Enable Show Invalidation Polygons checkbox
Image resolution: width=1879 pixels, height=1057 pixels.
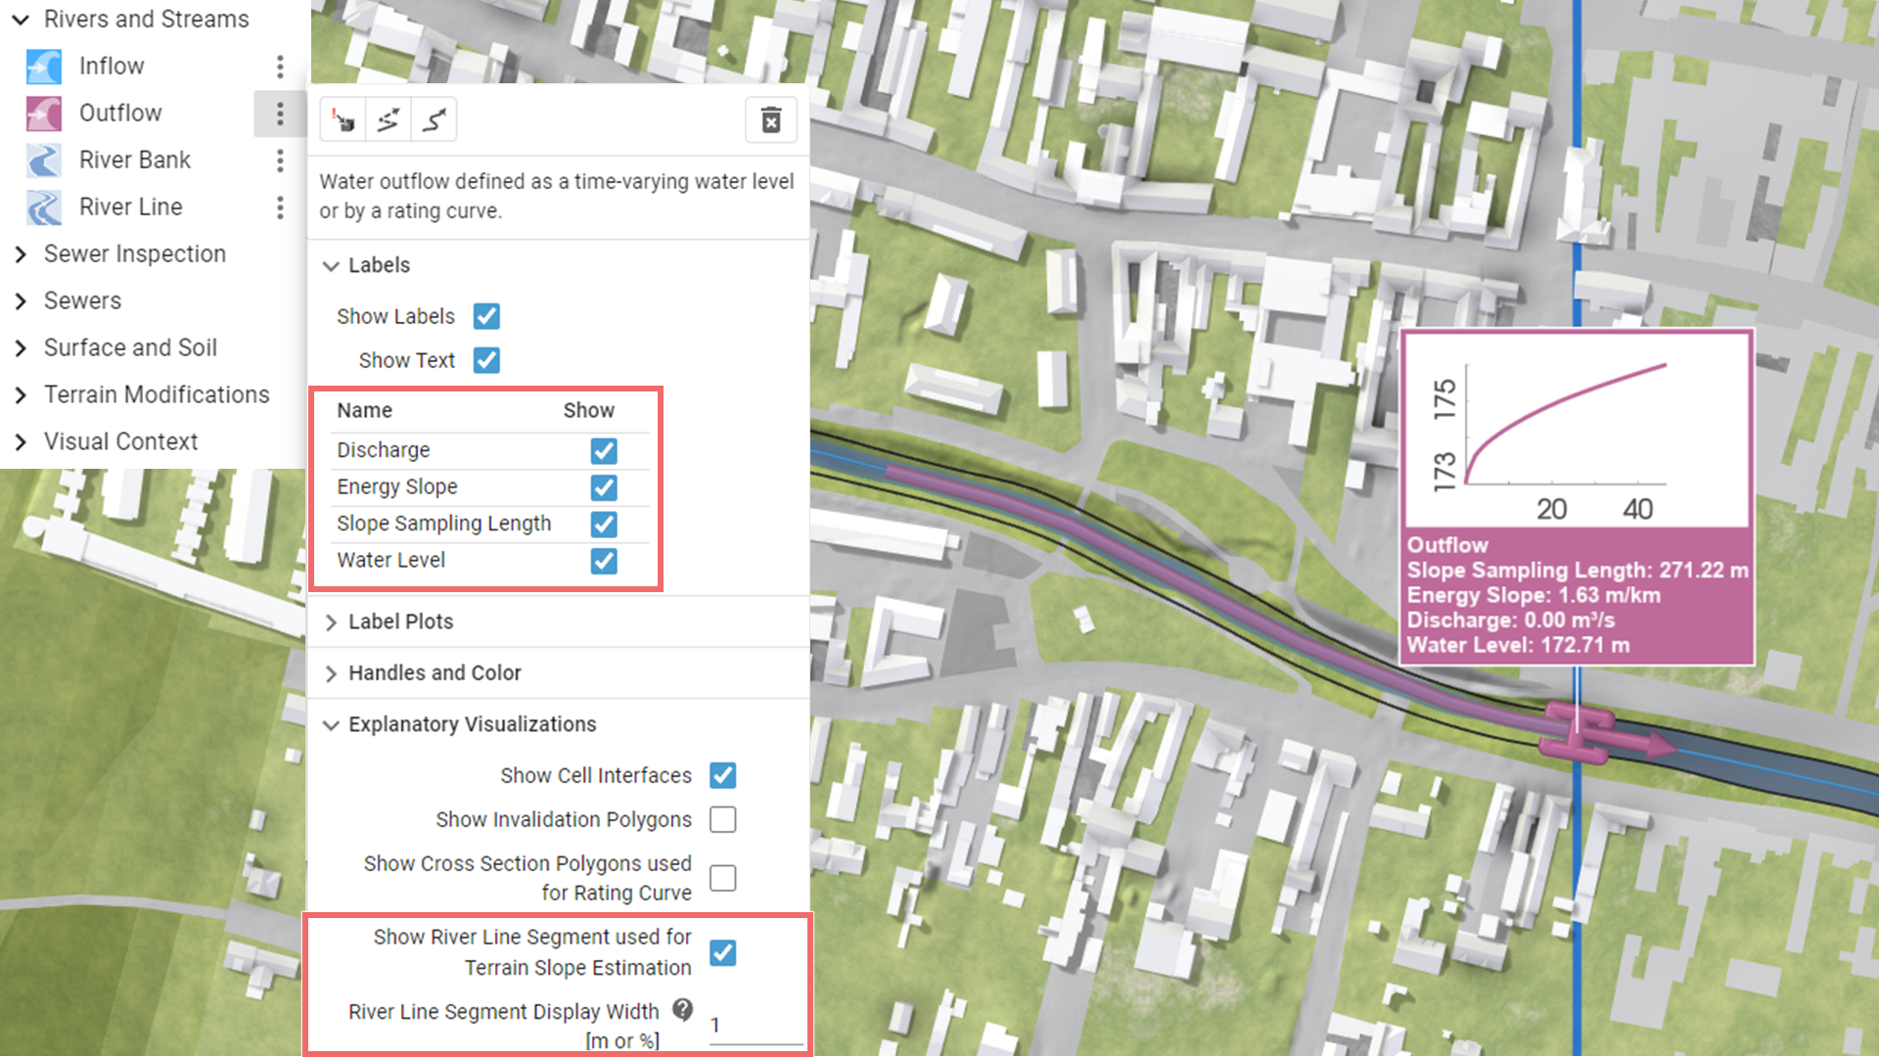click(x=722, y=819)
